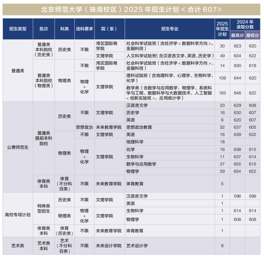Click 普通类本科院校（历史类）batch cell
The image size is (264, 257).
[x=44, y=50]
